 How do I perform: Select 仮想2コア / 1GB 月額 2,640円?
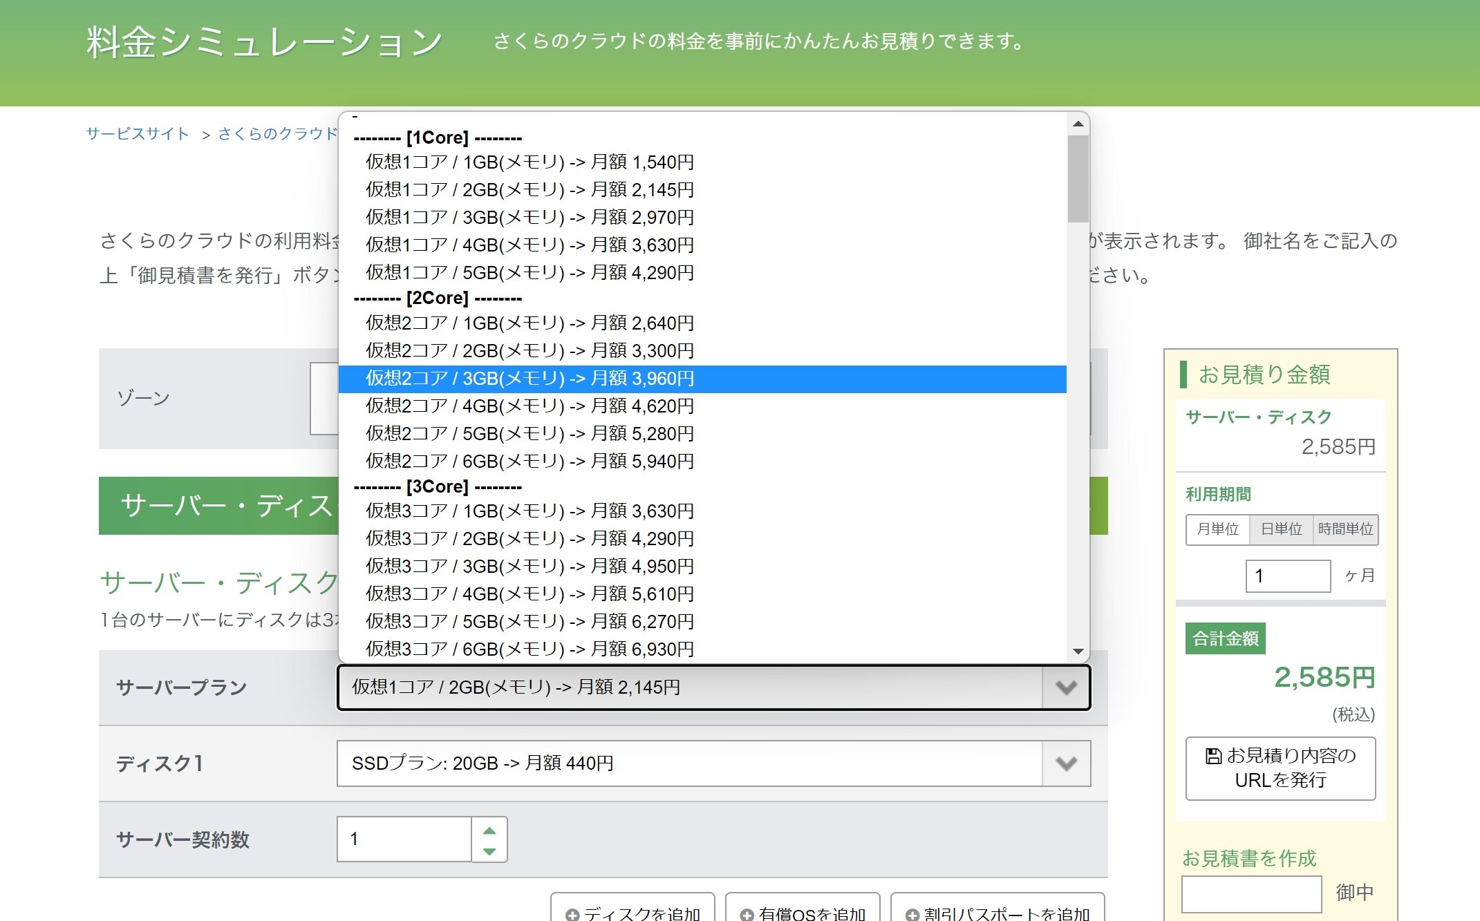tap(702, 323)
